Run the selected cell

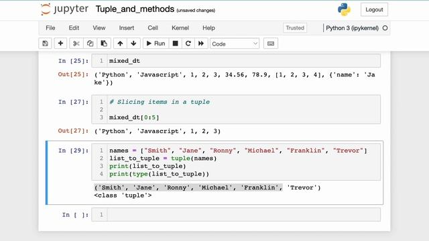pyautogui.click(x=156, y=44)
